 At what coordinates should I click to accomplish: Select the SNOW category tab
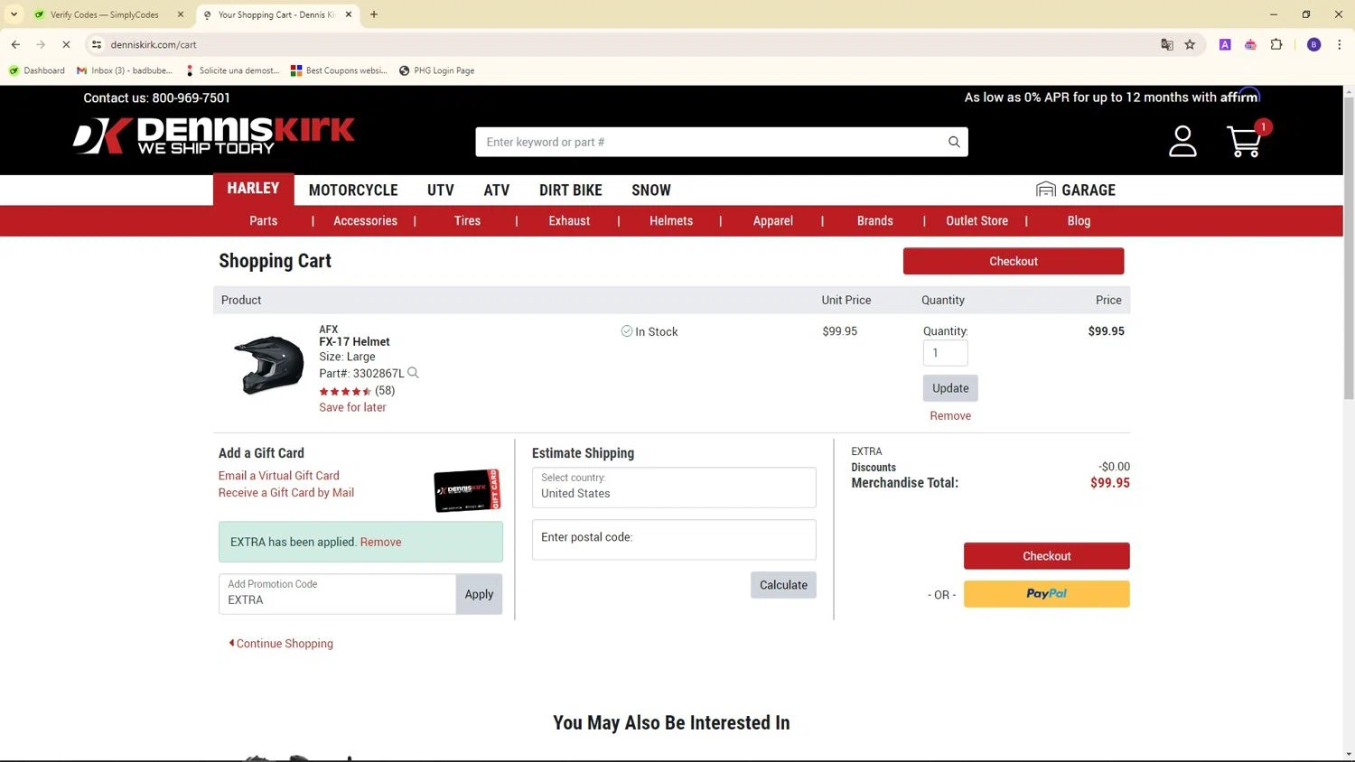651,190
